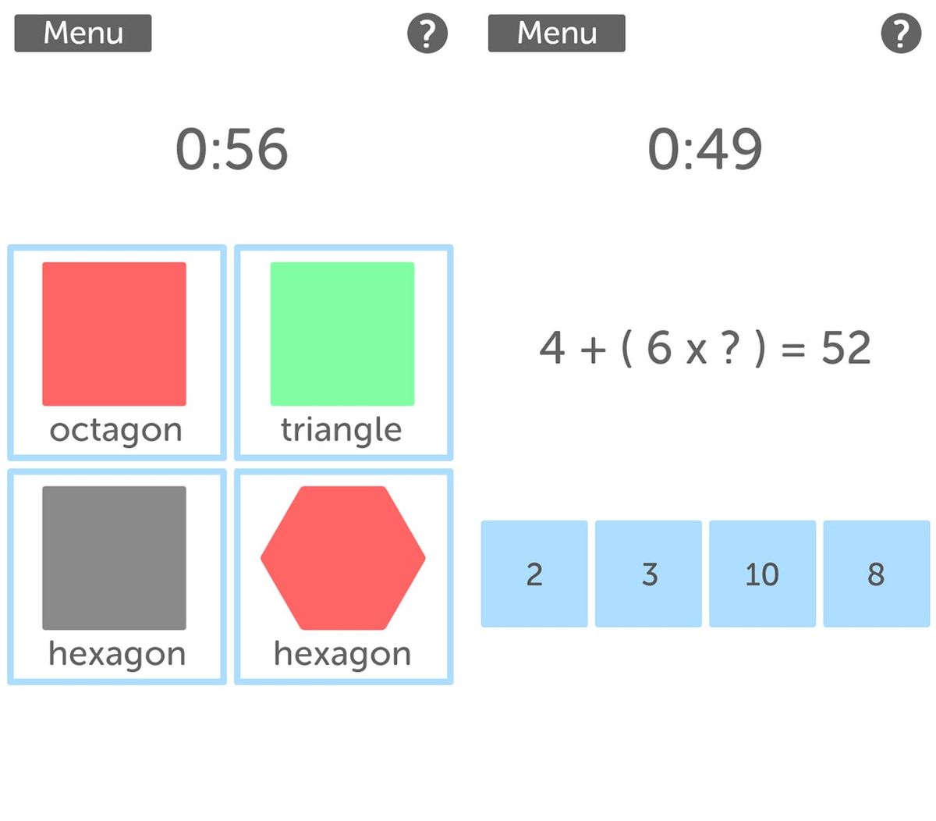Click the 0:56 countdown timer
Screen dimensions: 936x821
click(232, 149)
